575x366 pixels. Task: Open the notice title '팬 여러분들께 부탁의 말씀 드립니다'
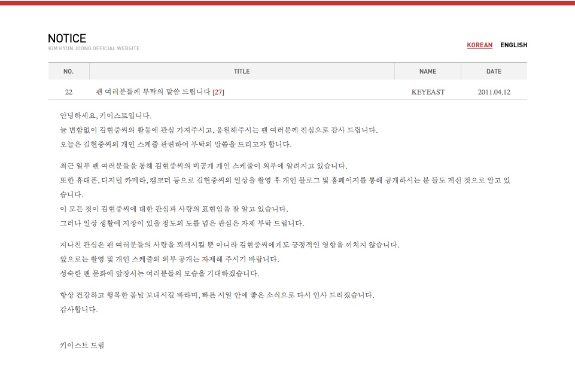pyautogui.click(x=153, y=91)
